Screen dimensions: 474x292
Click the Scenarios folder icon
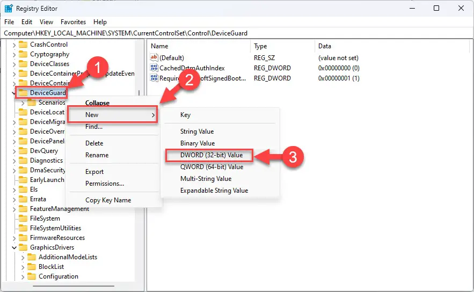click(32, 103)
